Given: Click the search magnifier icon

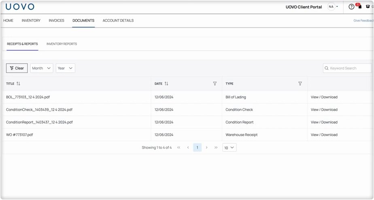Looking at the screenshot, I should pyautogui.click(x=327, y=68).
